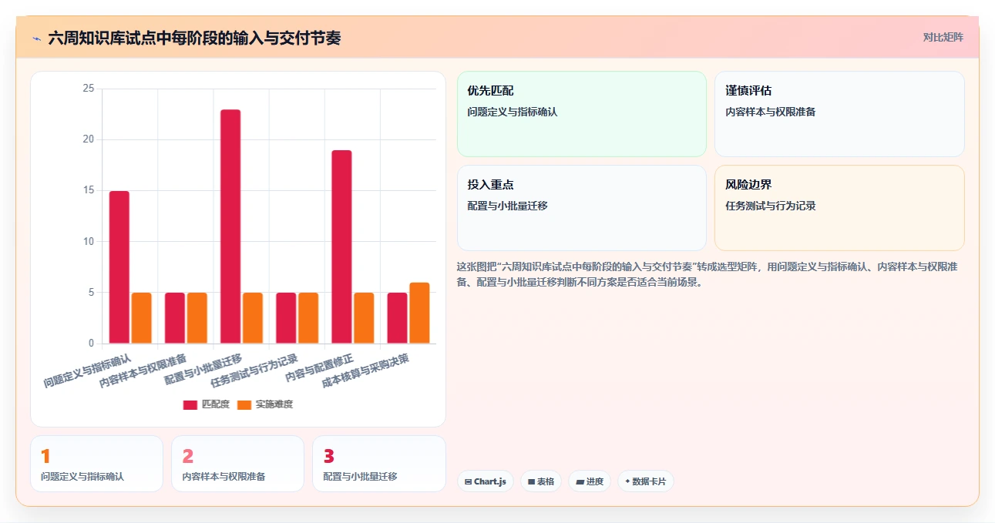
Task: Click the 数据卡片 chip icon
Action: coord(627,481)
